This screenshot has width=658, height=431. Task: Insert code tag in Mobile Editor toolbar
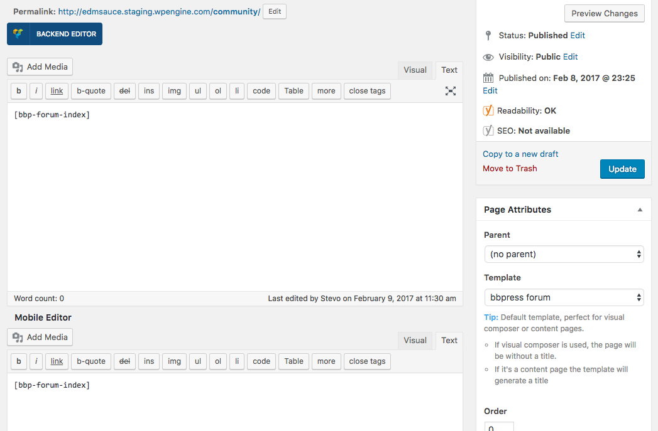coord(261,361)
